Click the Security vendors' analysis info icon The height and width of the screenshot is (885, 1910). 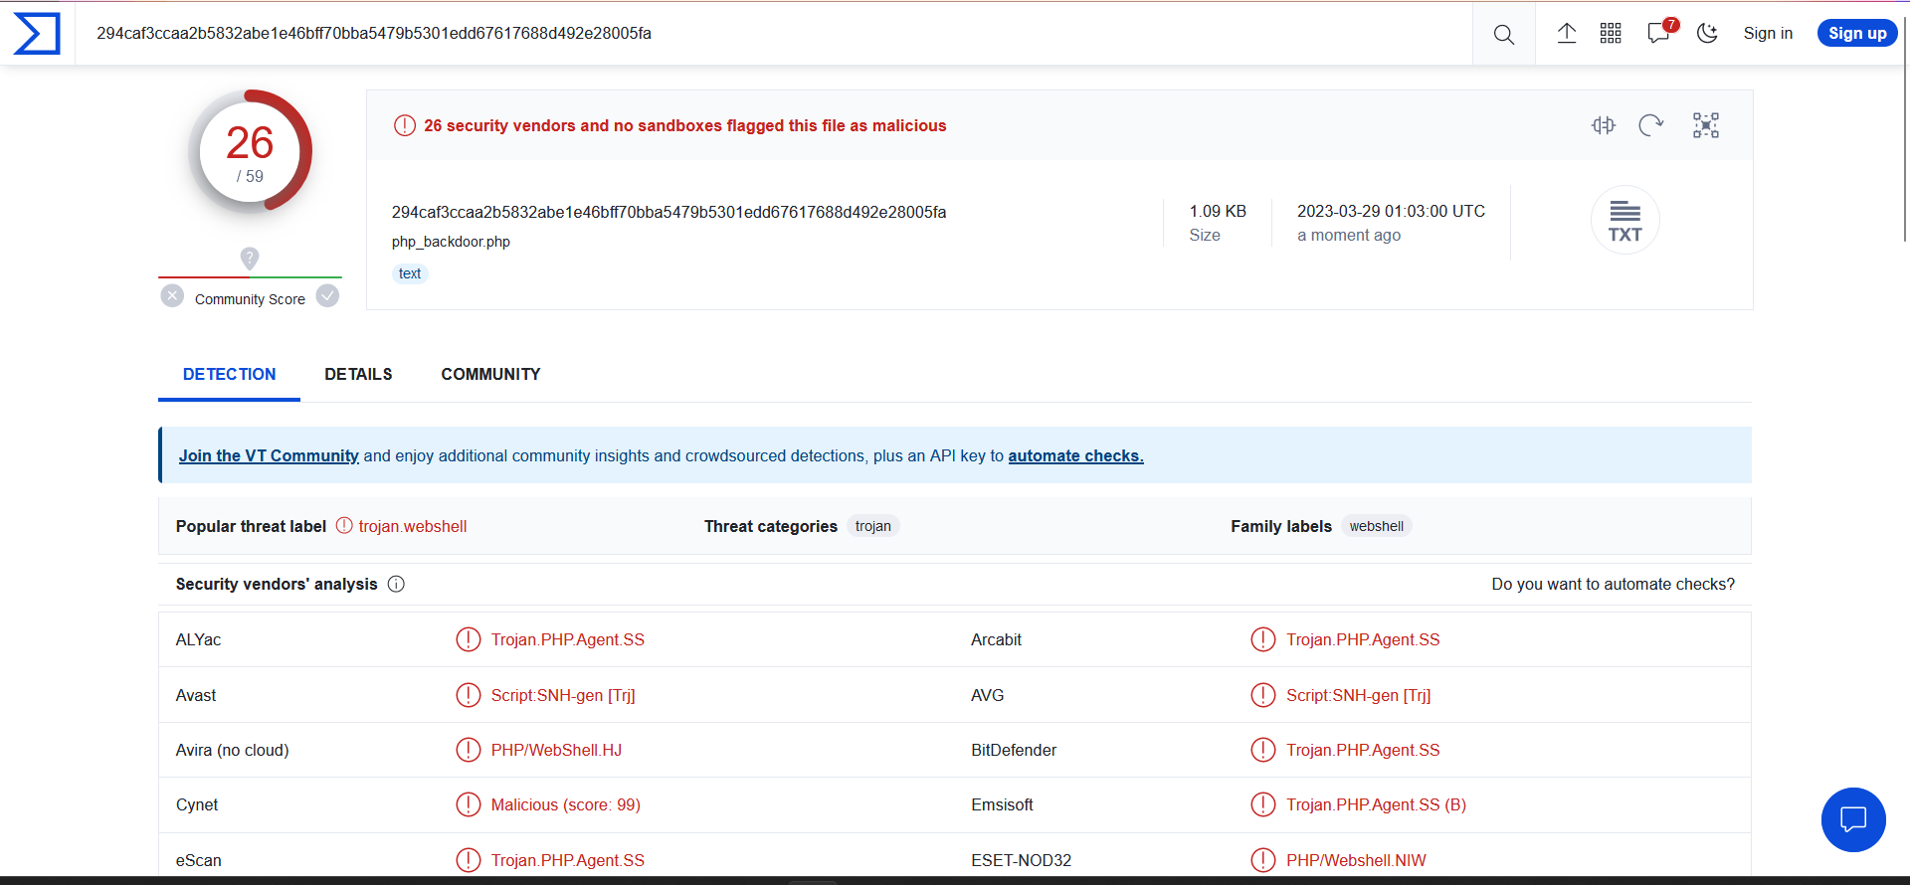coord(396,585)
